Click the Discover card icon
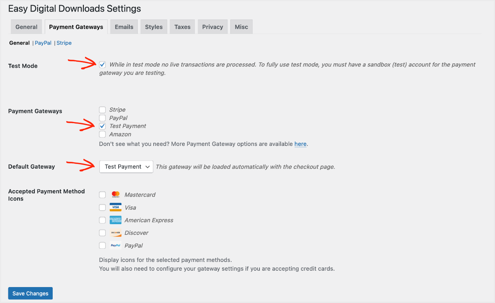Screen dimensions: 495x303 pyautogui.click(x=115, y=232)
